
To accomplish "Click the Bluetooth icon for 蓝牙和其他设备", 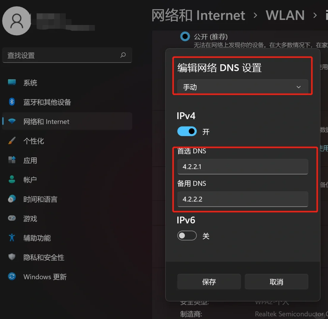I will click(x=12, y=102).
